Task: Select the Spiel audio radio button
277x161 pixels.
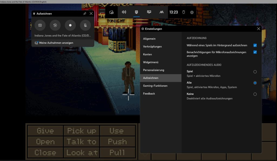Action: (x=255, y=72)
